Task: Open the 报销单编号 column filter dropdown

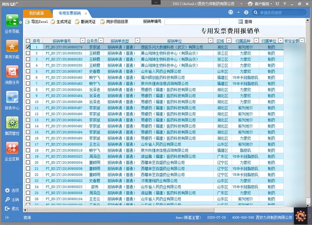Action: [82, 40]
